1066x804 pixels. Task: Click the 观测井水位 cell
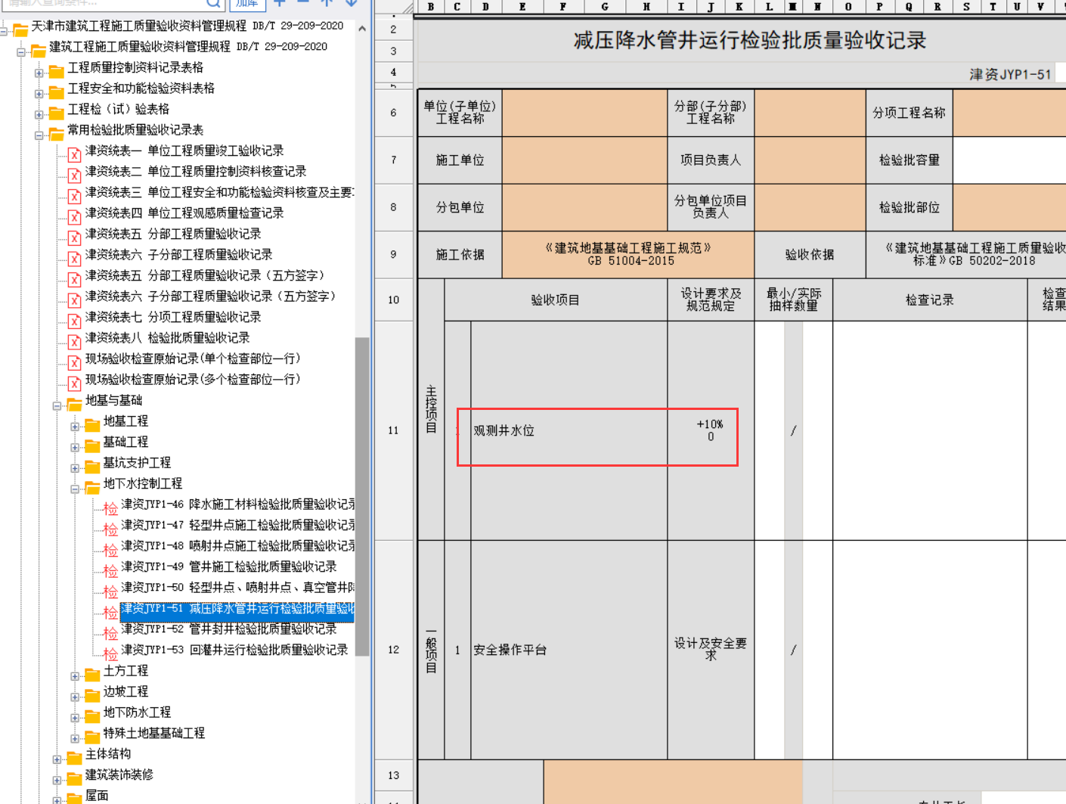click(569, 430)
